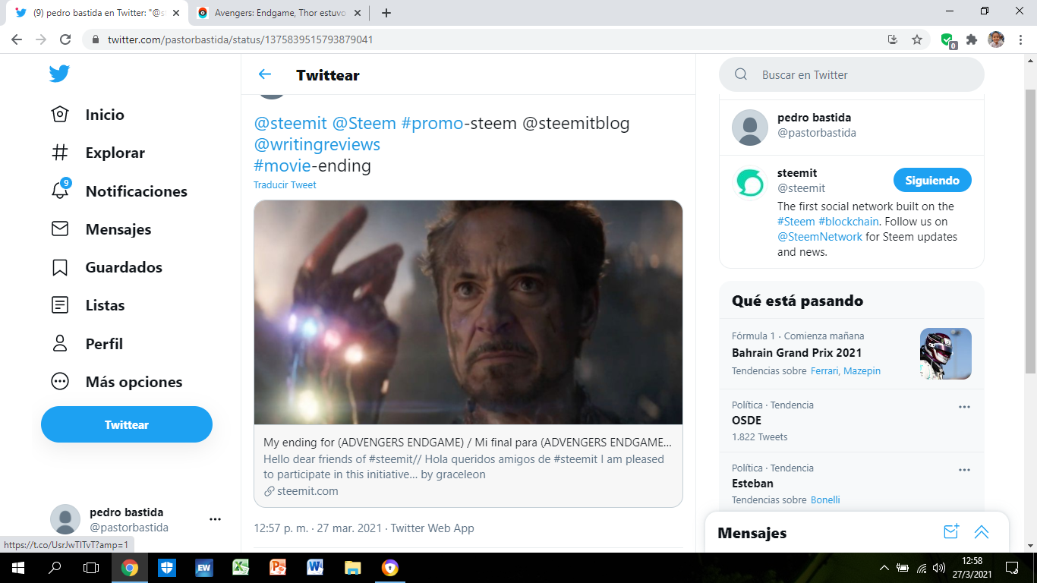Open volume control in system tray
Image resolution: width=1037 pixels, height=583 pixels.
tap(939, 567)
